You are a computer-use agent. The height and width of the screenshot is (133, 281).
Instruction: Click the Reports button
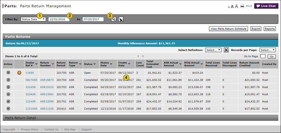(x=270, y=29)
